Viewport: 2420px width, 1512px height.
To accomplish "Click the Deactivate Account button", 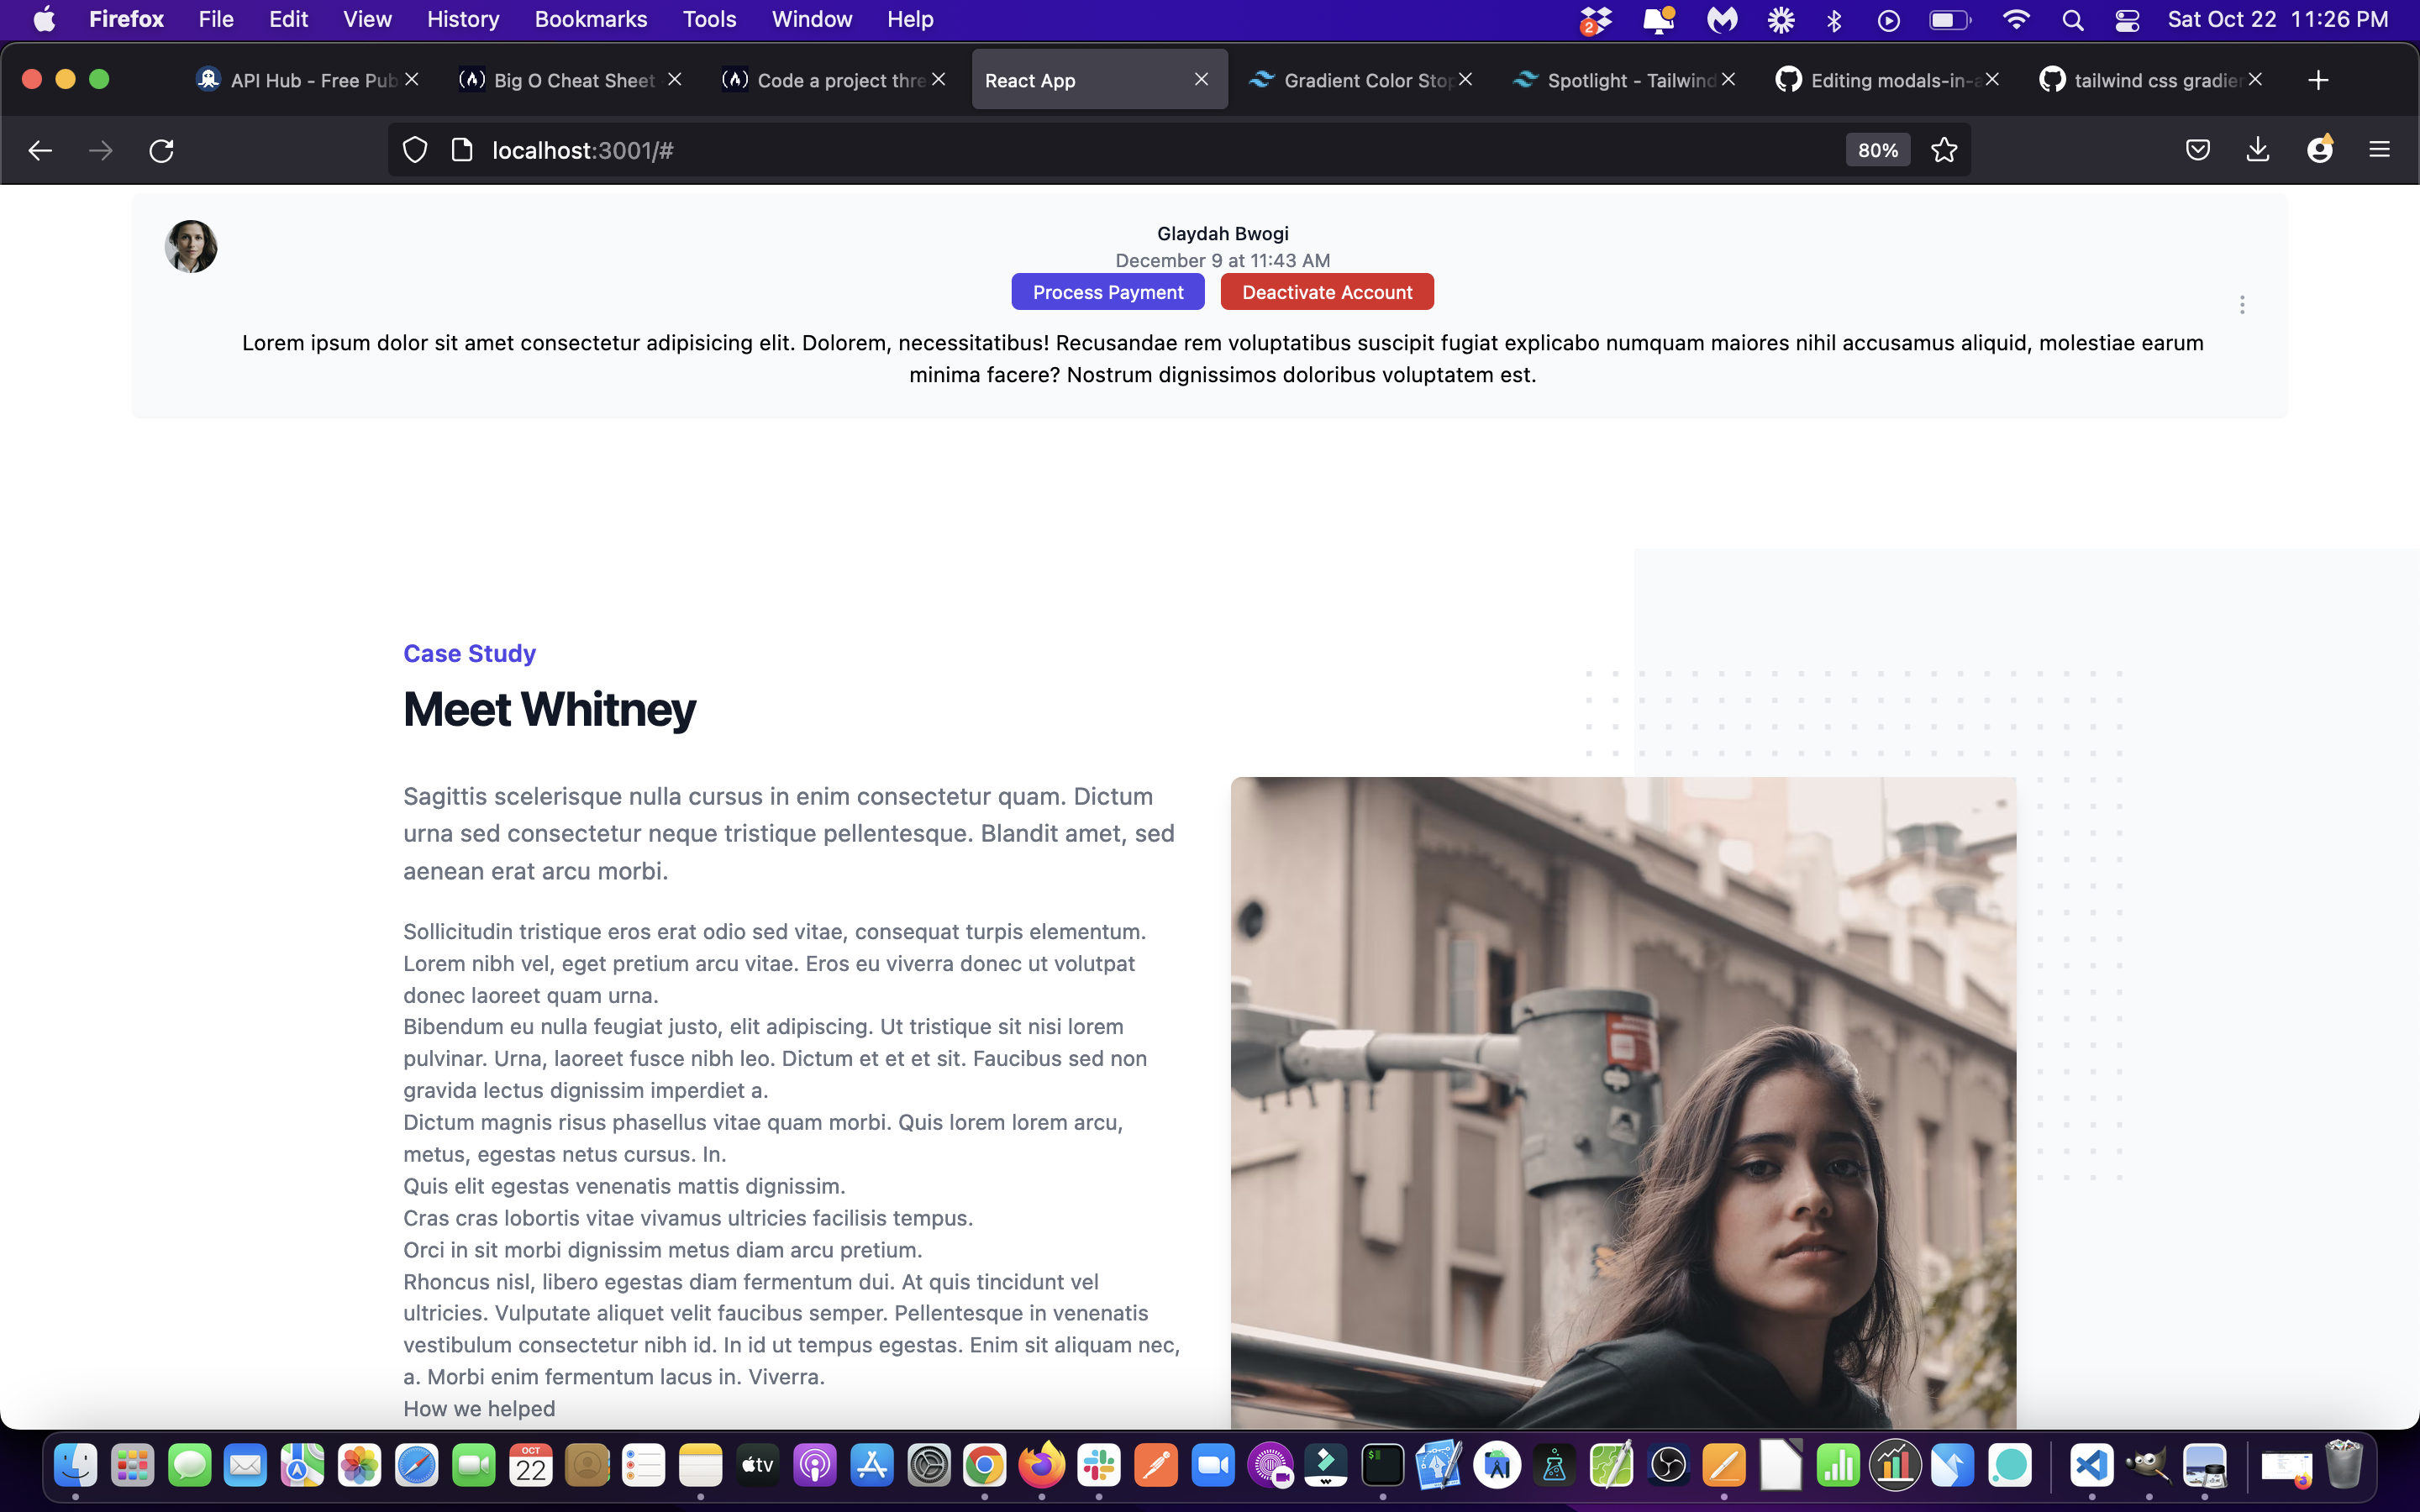I will 1327,292.
